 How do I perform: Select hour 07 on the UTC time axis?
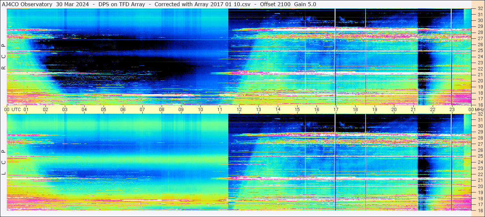pos(142,109)
